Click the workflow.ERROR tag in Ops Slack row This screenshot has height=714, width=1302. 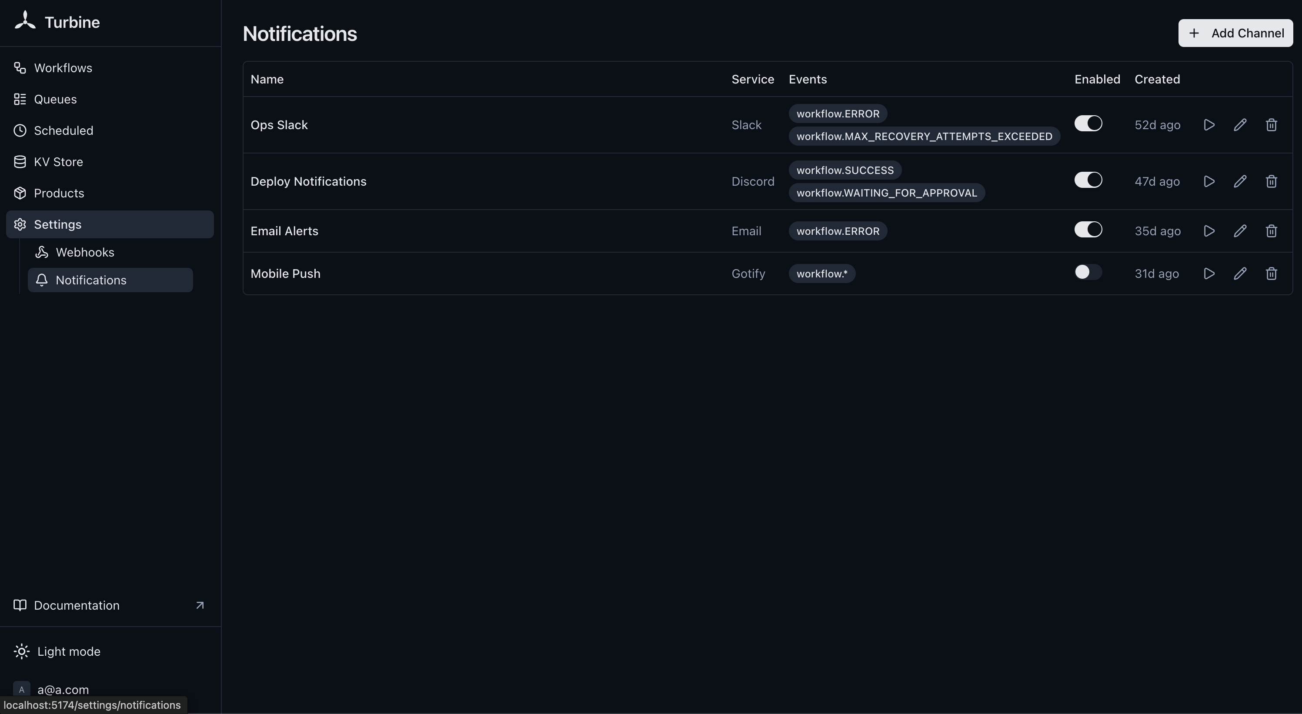click(x=838, y=113)
